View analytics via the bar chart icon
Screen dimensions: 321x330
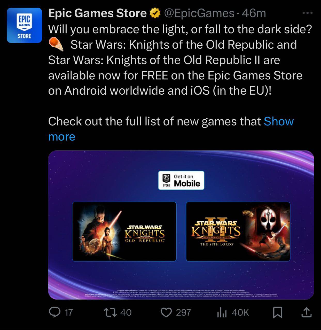click(x=222, y=313)
